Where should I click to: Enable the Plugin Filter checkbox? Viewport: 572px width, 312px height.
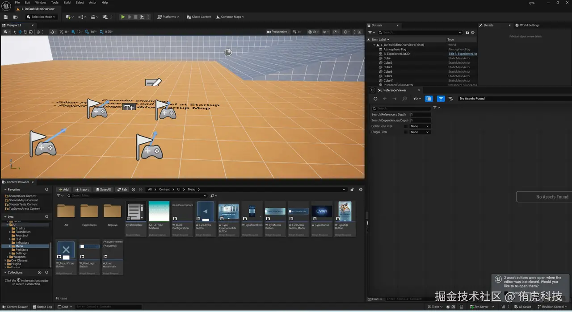coord(406,132)
